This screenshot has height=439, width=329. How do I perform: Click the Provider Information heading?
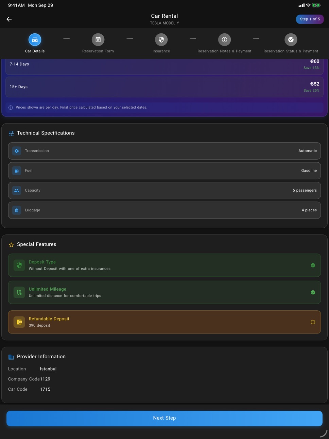pos(41,357)
